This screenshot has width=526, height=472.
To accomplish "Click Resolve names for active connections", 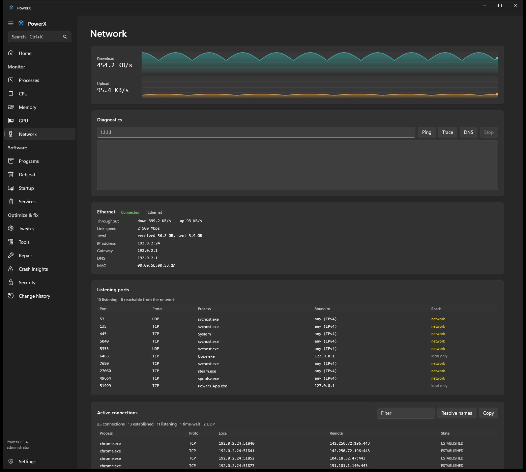I will pos(457,413).
